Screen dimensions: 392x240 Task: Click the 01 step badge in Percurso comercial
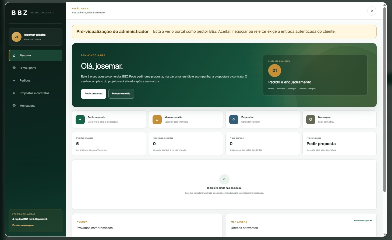pyautogui.click(x=275, y=71)
